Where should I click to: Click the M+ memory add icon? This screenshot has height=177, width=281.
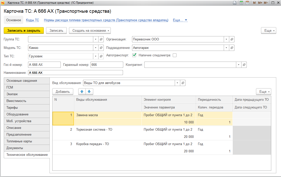pos(260,3)
